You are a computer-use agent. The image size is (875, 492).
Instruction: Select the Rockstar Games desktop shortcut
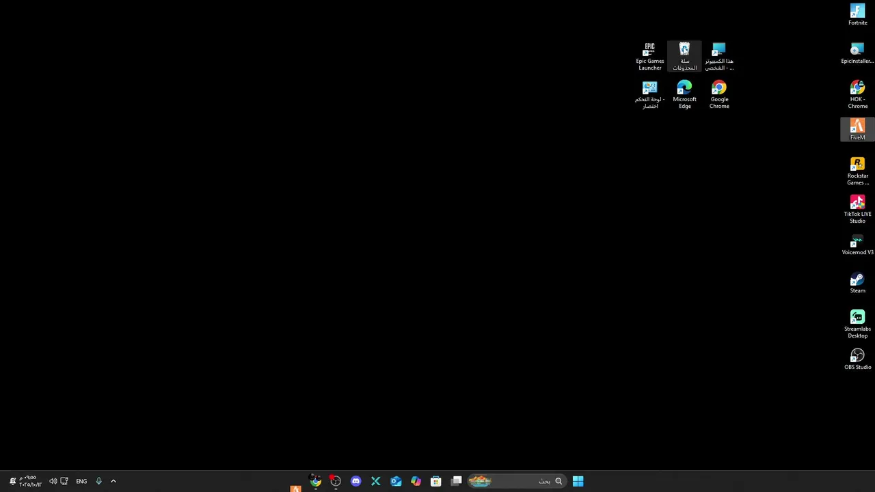[857, 171]
